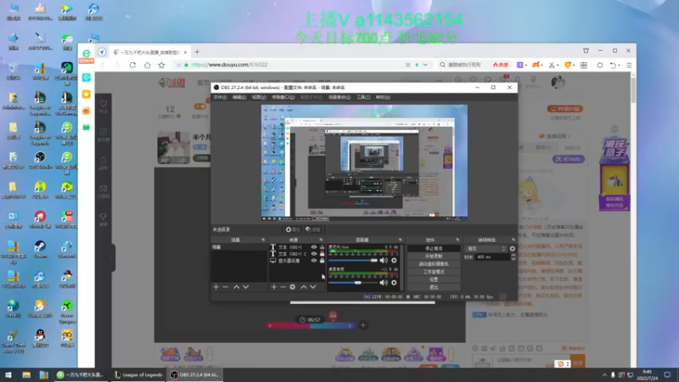Image resolution: width=679 pixels, height=382 pixels.
Task: Bookmark the page with the star icon
Action: click(161, 65)
